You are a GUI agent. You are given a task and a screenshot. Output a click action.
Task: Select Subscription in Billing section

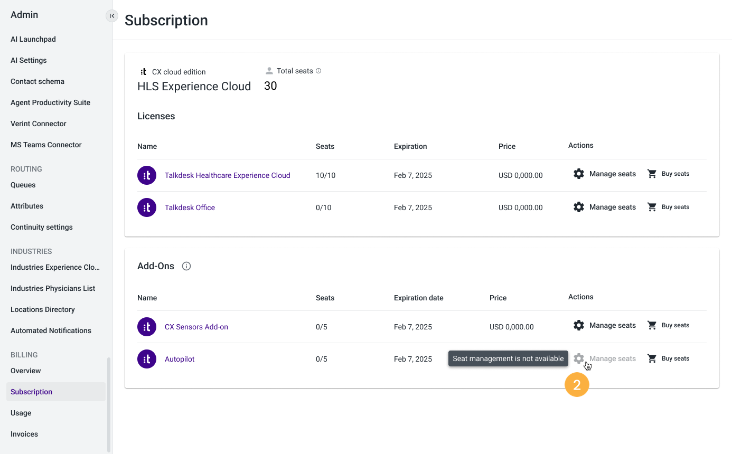pyautogui.click(x=56, y=392)
